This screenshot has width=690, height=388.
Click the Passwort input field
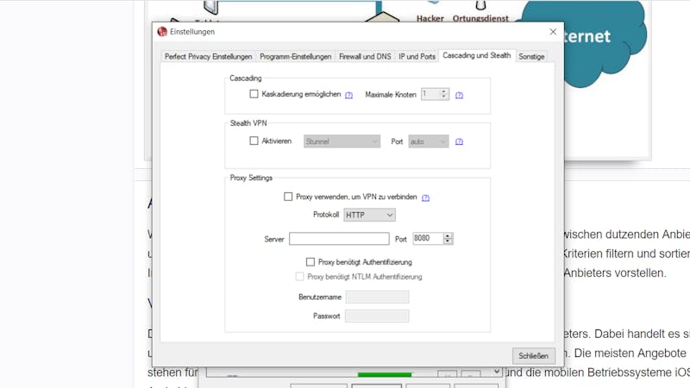tap(377, 316)
